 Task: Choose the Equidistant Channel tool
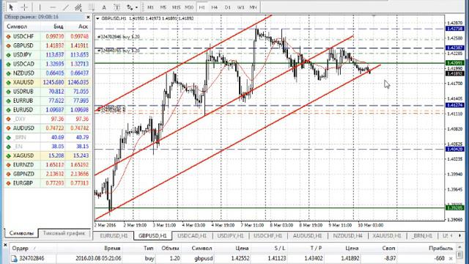pos(78,7)
